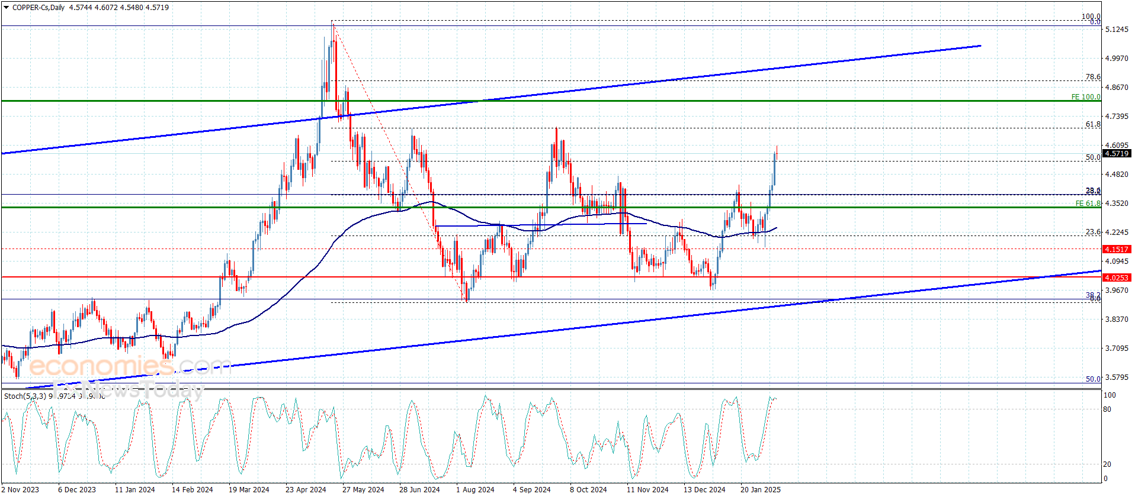Click the 23.6 Fibonacci retracement label

(x=1093, y=232)
